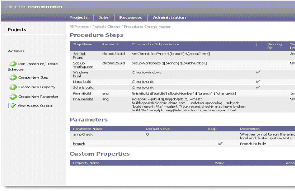Image resolution: width=295 pixels, height=191 pixels.
Task: Click the setChronicJobProps command text
Action: click(x=171, y=53)
